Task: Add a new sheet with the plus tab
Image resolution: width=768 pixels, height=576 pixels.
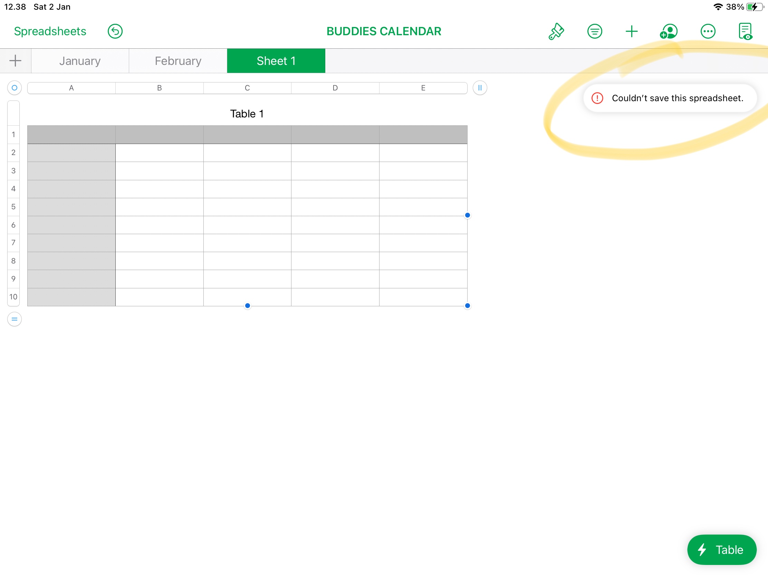Action: pos(15,60)
